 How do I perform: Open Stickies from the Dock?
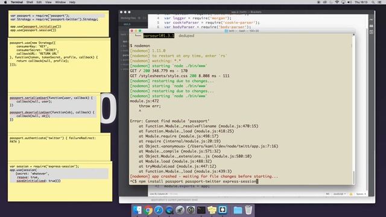click(212, 210)
